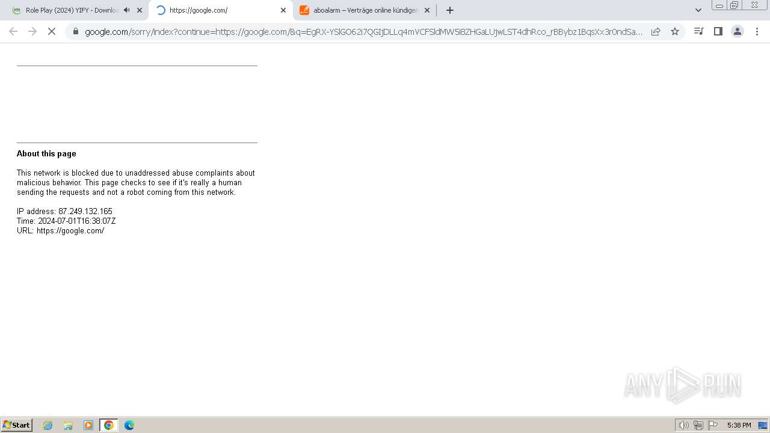This screenshot has height=433, width=770.
Task: Click the address bar URL field
Action: pos(363,31)
